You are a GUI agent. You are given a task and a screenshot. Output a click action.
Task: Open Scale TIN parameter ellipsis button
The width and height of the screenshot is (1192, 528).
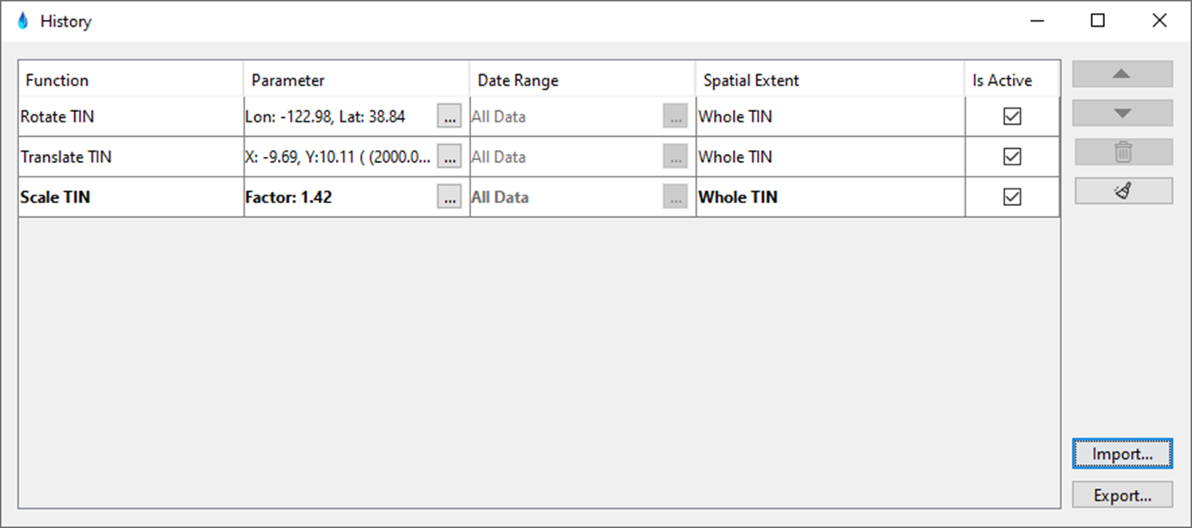449,197
